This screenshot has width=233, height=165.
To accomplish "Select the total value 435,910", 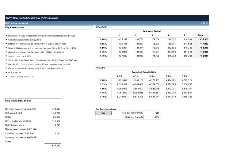I will pos(204,39).
